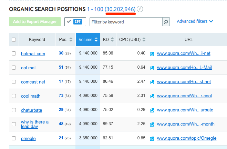
Task: Sort by the KD column header
Action: click(108, 40)
